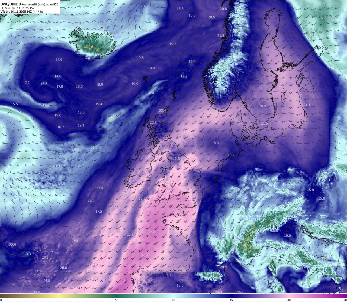Click the 22.8 value over western Scotland
347x302 pixels.
153,122
